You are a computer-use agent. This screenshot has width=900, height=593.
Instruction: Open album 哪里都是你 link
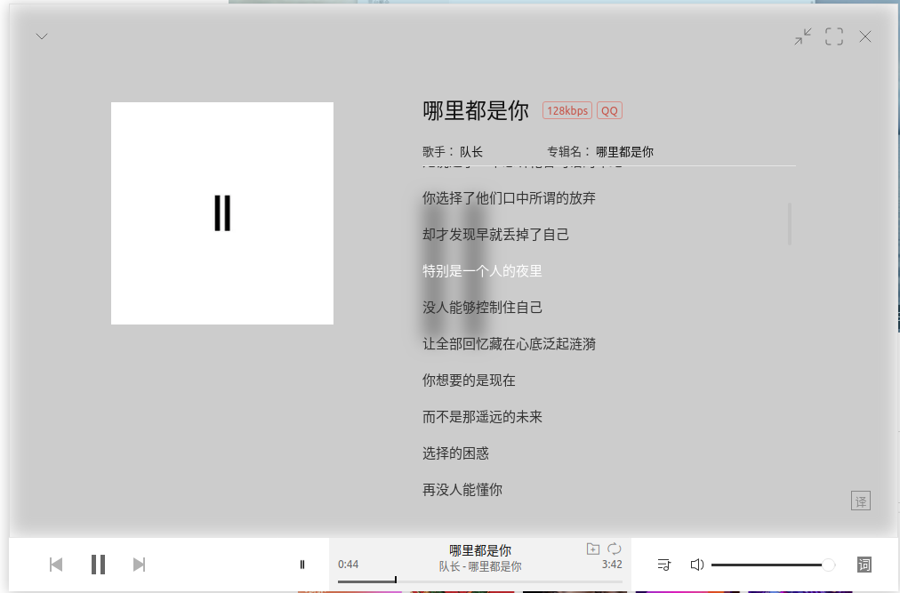tap(624, 152)
